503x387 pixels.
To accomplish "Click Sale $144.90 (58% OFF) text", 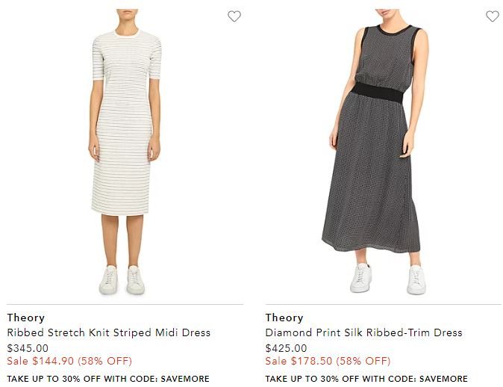I will pyautogui.click(x=69, y=361).
